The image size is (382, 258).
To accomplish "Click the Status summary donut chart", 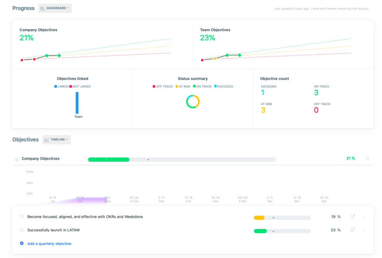I will pyautogui.click(x=192, y=101).
